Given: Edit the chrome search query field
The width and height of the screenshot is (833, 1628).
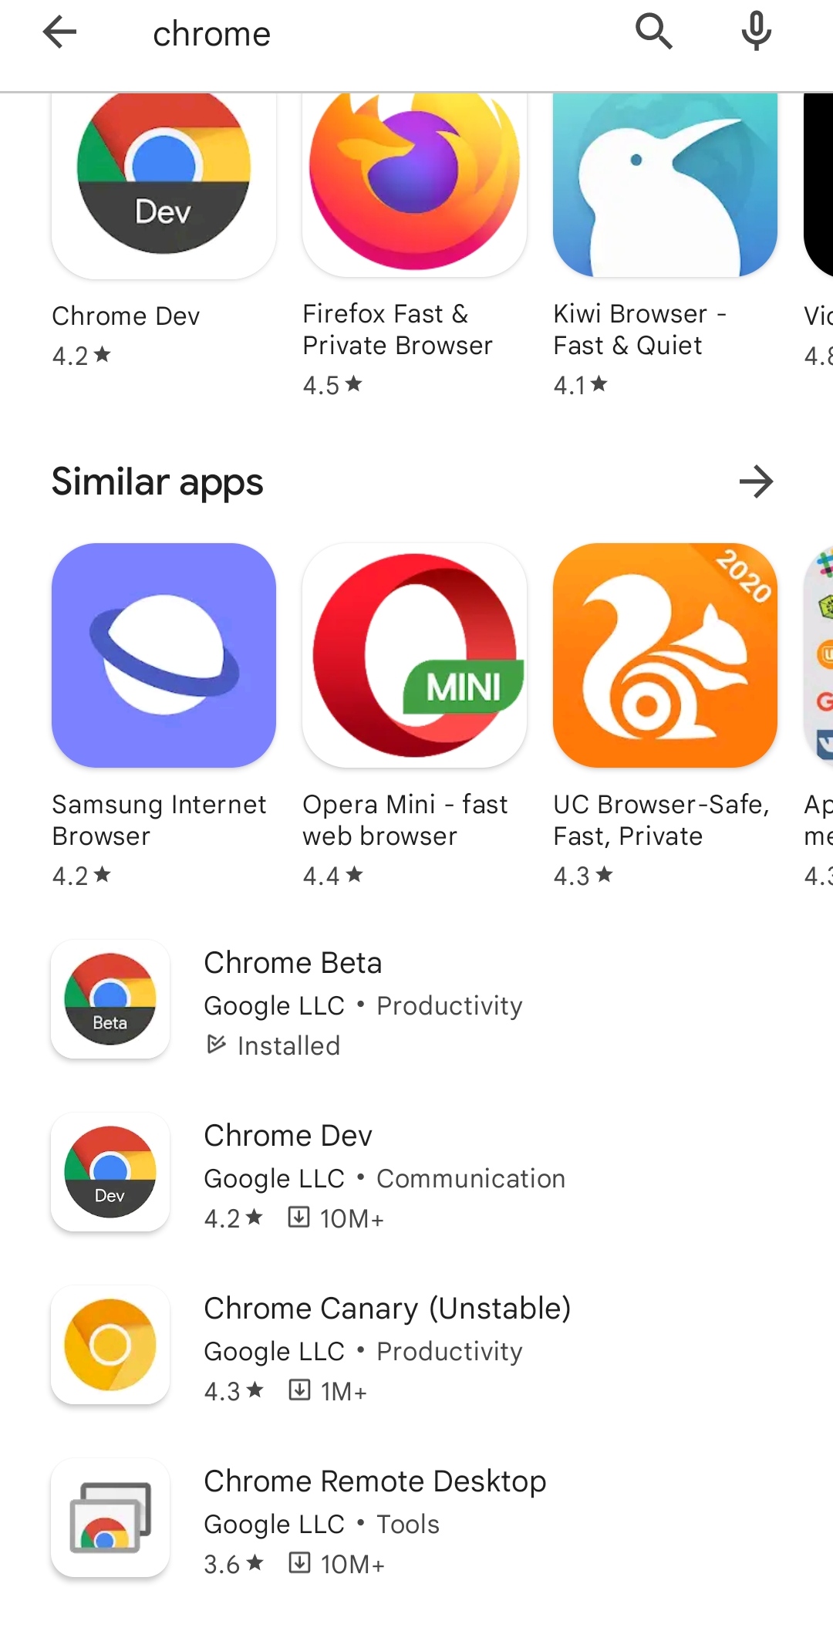Looking at the screenshot, I should 370,34.
